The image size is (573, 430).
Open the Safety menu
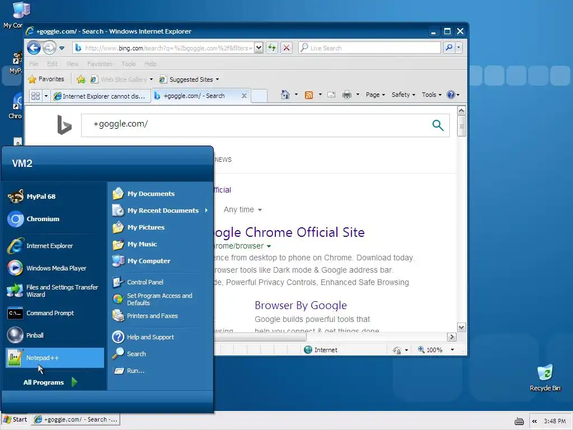[x=403, y=95]
